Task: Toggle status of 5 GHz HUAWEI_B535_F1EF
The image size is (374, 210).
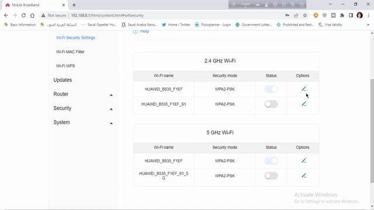Action: pos(271,161)
